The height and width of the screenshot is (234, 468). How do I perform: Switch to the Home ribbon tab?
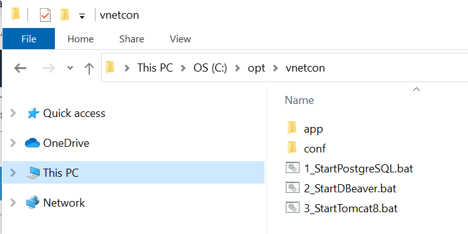tap(80, 39)
